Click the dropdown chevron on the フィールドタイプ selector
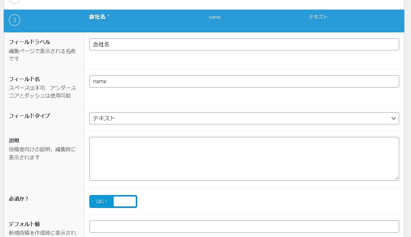The width and height of the screenshot is (411, 237). [394, 118]
